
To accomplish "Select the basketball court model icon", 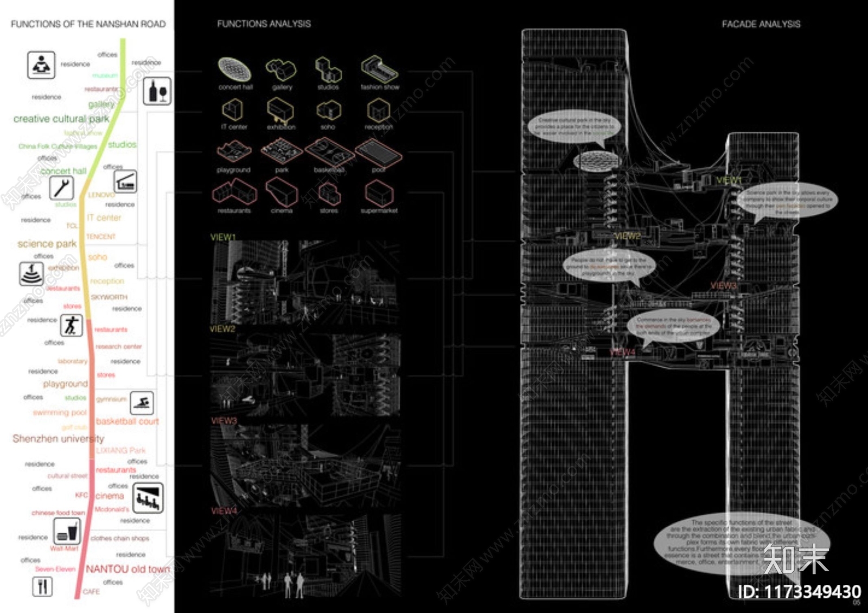I will click(329, 151).
